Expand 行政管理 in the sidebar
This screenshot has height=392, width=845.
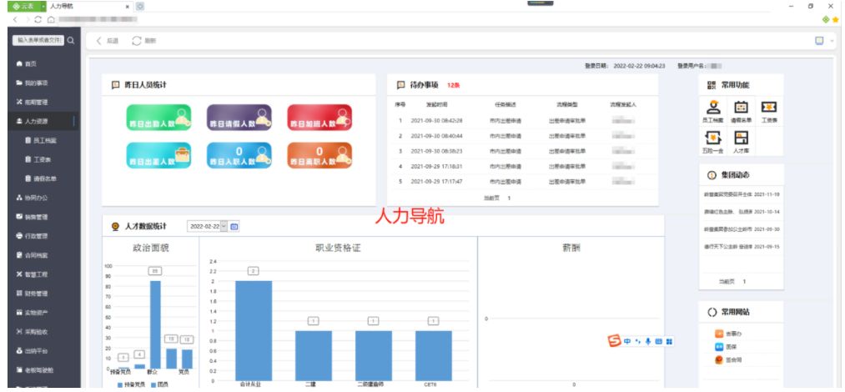click(33, 236)
